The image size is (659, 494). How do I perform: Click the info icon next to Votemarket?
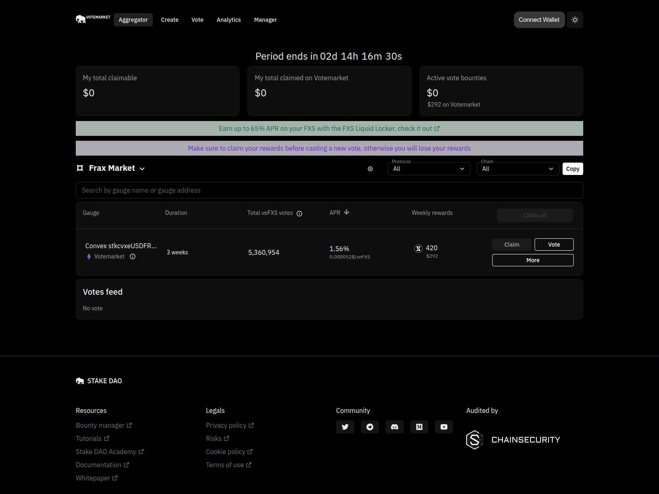tap(133, 256)
